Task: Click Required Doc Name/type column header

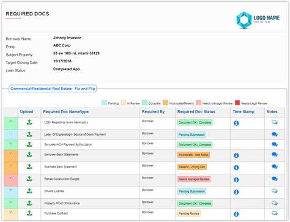Action: tap(65, 112)
